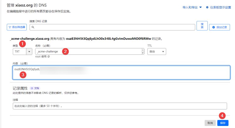Image resolution: width=235 pixels, height=128 pixels.
Task: Open the 导入和导出 dropdown arrow
Action: (x=201, y=7)
